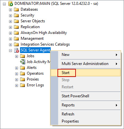Select the Management tree label
Viewport: 124px width, 129px height.
(32, 38)
